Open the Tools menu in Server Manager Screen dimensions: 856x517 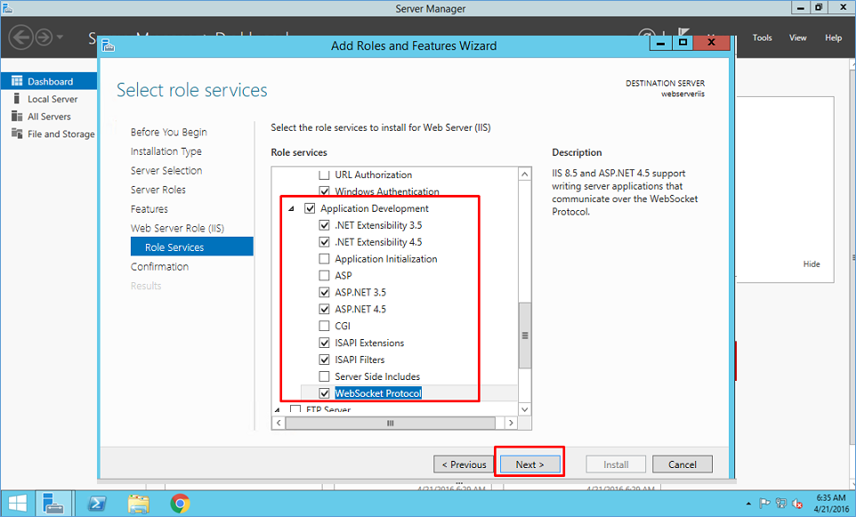[762, 37]
